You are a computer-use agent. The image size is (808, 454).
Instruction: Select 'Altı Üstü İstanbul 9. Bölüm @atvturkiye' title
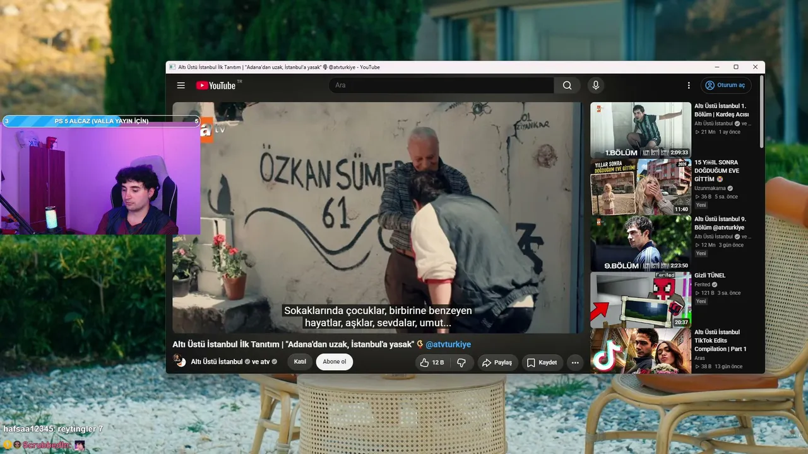tap(719, 223)
